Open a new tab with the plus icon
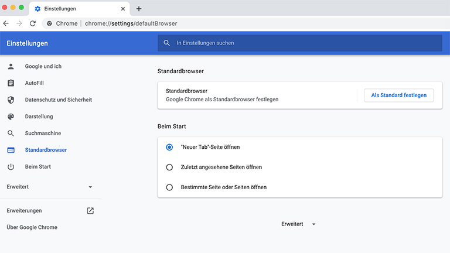Screen dimensions: 450x253 click(x=139, y=9)
